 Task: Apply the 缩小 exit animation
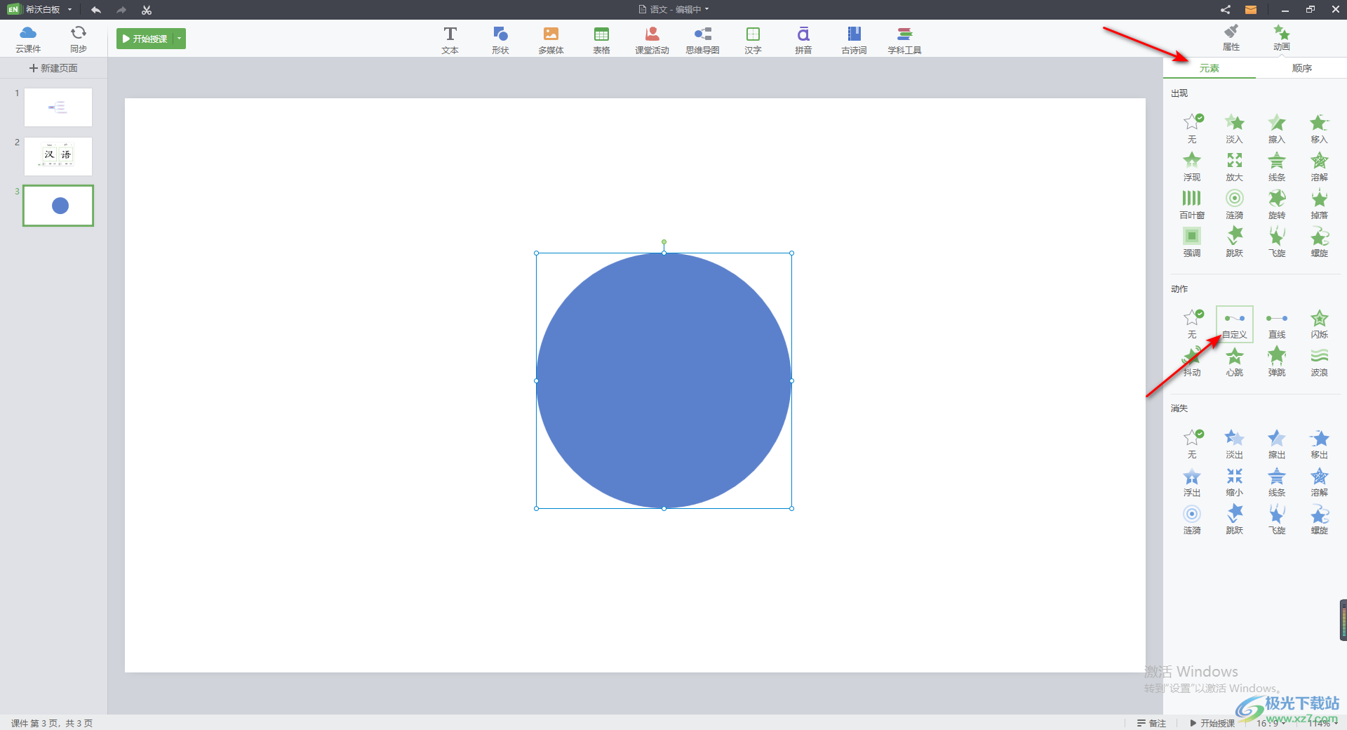tap(1234, 482)
